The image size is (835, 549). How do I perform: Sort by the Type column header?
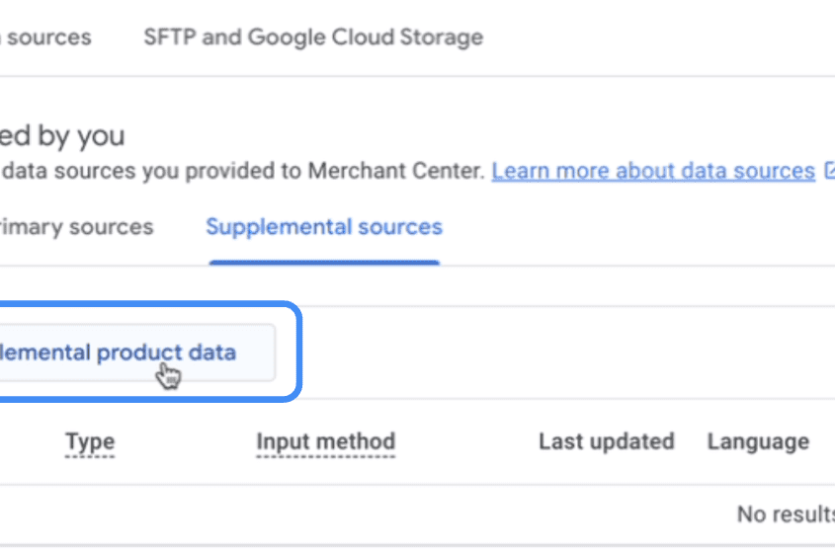90,441
